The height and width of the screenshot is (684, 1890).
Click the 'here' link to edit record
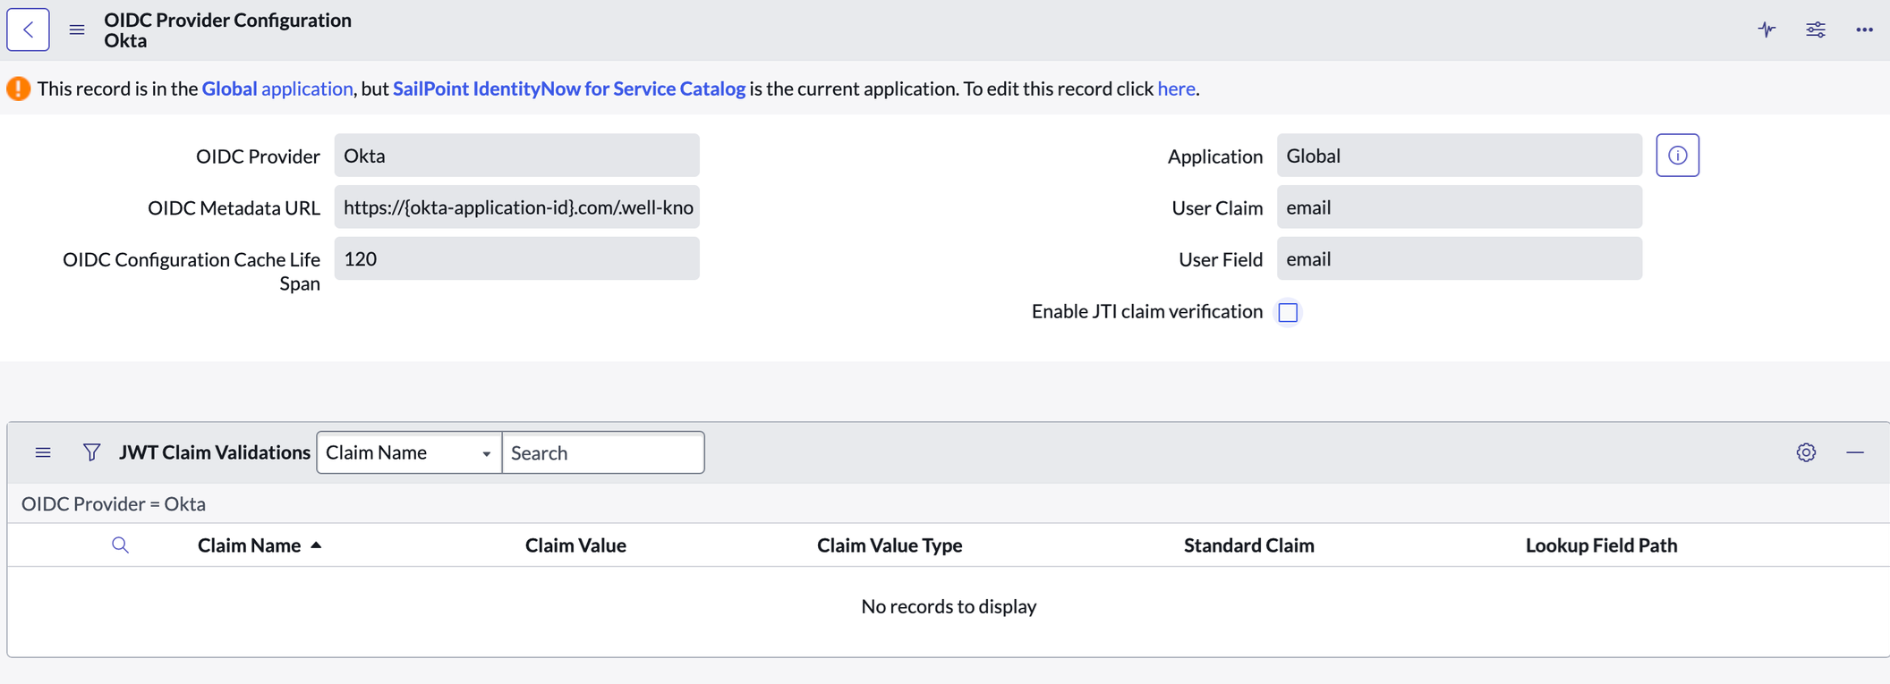click(1177, 89)
